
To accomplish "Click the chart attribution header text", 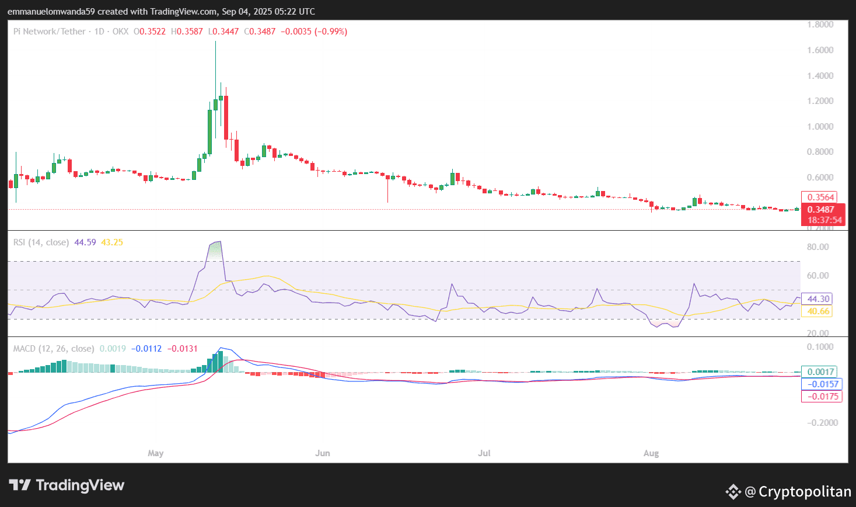I will coord(161,11).
